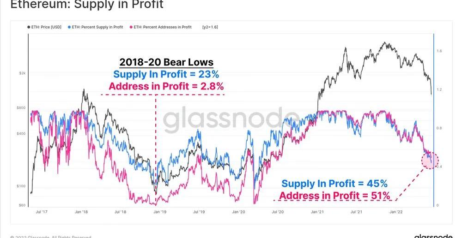Toggle the ETH: Price [USD] series label
The height and width of the screenshot is (238, 462).
(47, 27)
